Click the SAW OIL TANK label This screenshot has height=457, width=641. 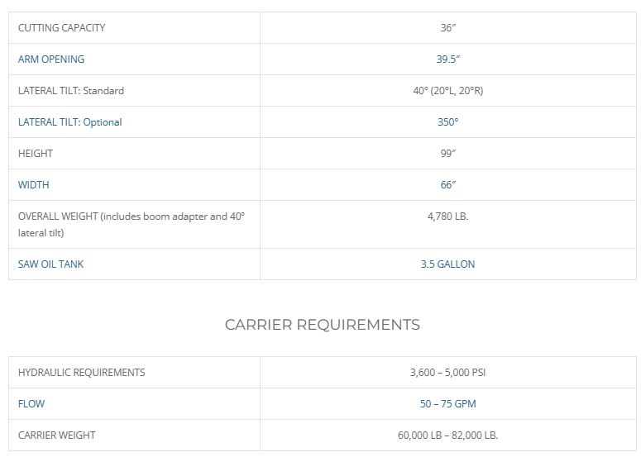tap(50, 264)
